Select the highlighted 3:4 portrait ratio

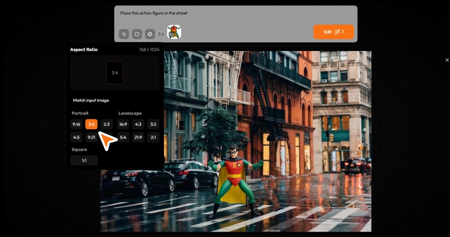91,124
